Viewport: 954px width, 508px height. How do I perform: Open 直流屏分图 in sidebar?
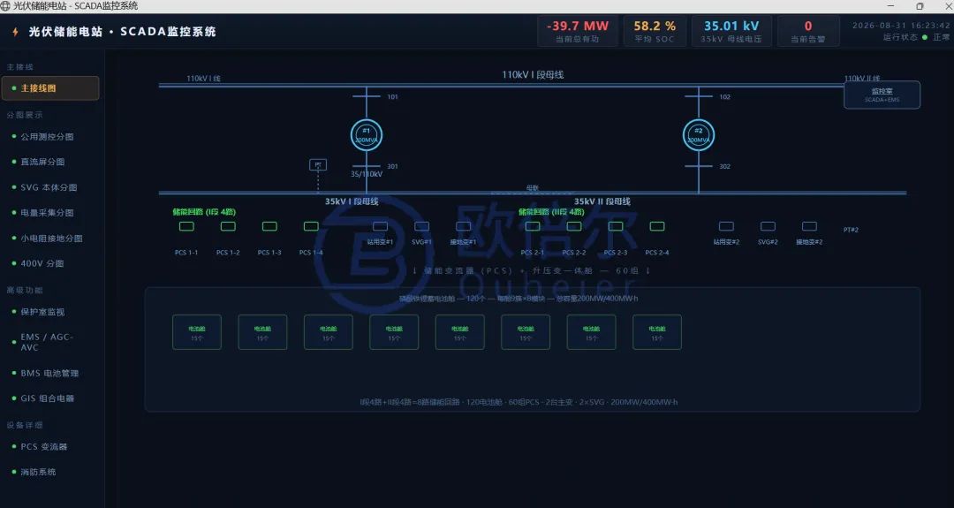click(50, 162)
